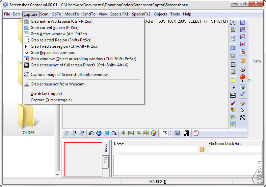Click the color wheel icon
Screen dimensions: 266x187
pyautogui.click(x=154, y=133)
